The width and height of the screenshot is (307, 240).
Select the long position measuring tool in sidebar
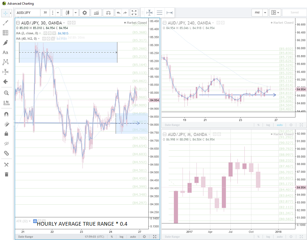point(6,72)
